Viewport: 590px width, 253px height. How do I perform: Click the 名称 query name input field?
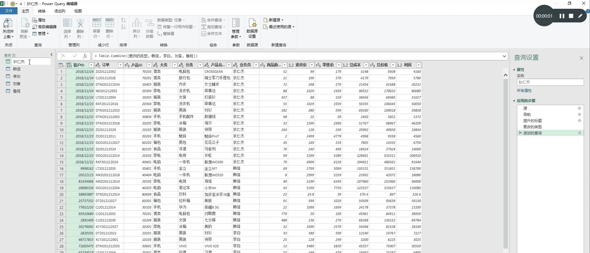pos(550,82)
